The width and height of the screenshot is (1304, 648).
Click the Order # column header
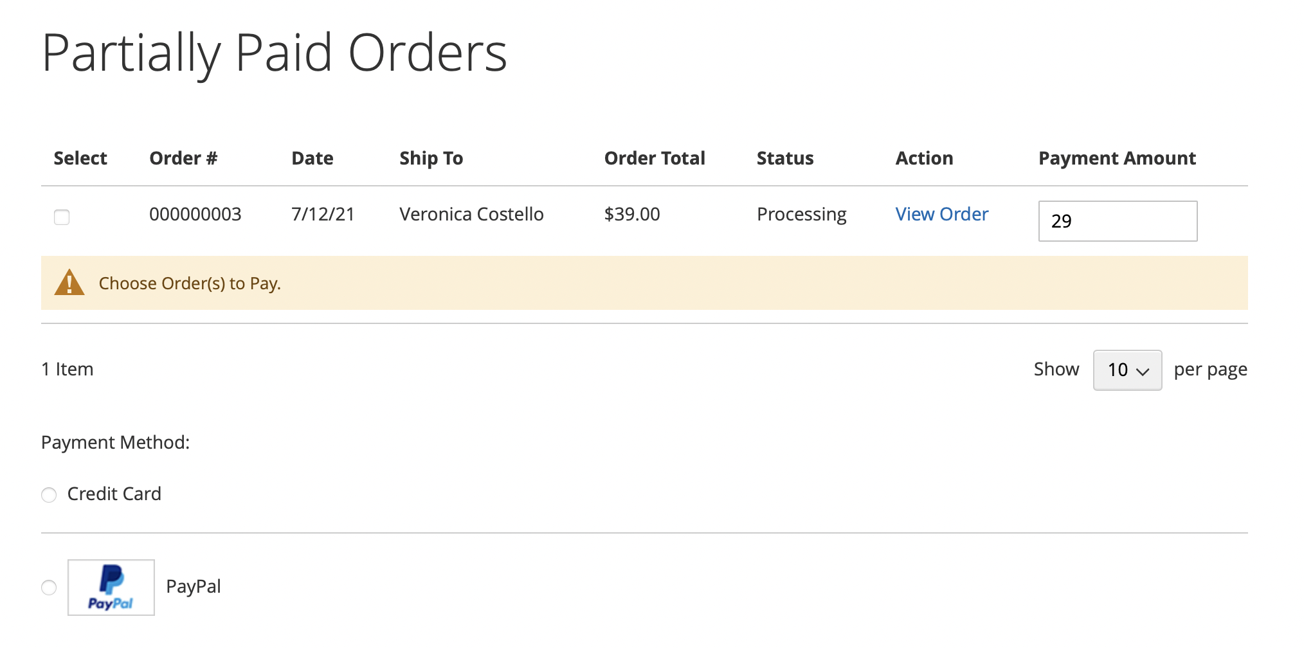pos(183,158)
